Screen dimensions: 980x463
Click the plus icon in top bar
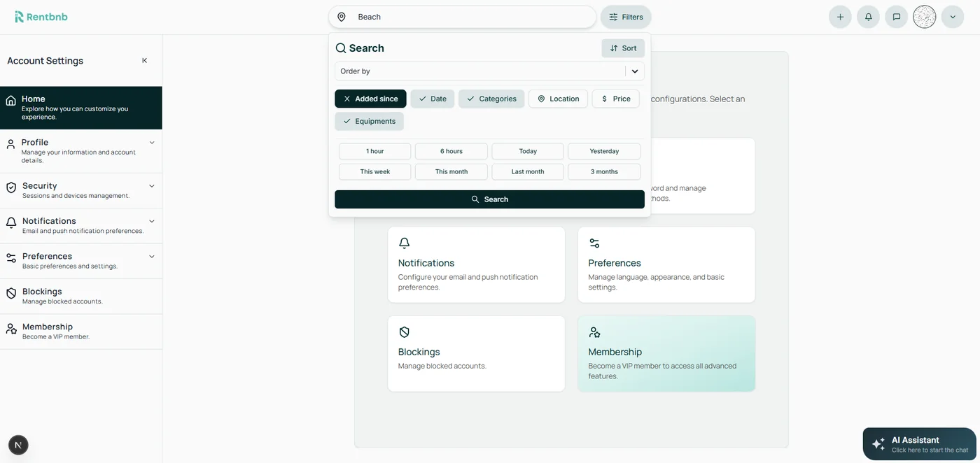click(840, 17)
